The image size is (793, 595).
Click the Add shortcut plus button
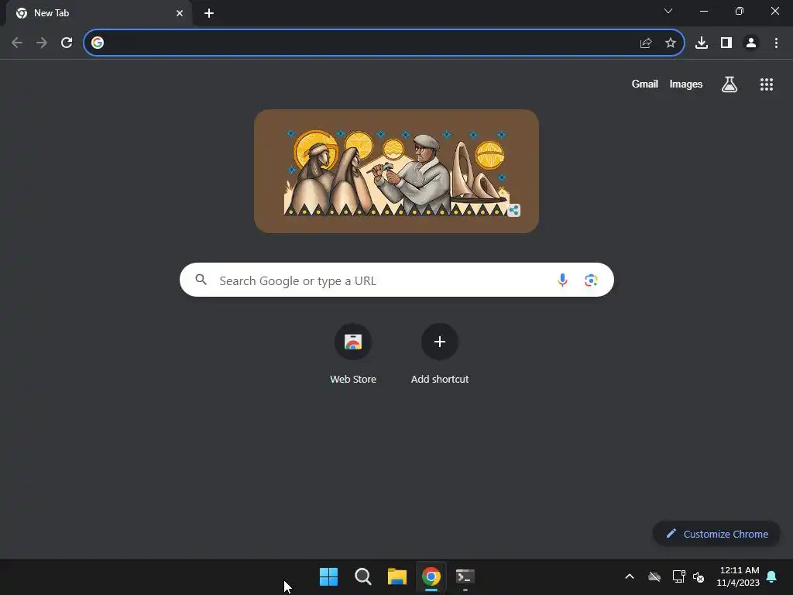tap(440, 342)
